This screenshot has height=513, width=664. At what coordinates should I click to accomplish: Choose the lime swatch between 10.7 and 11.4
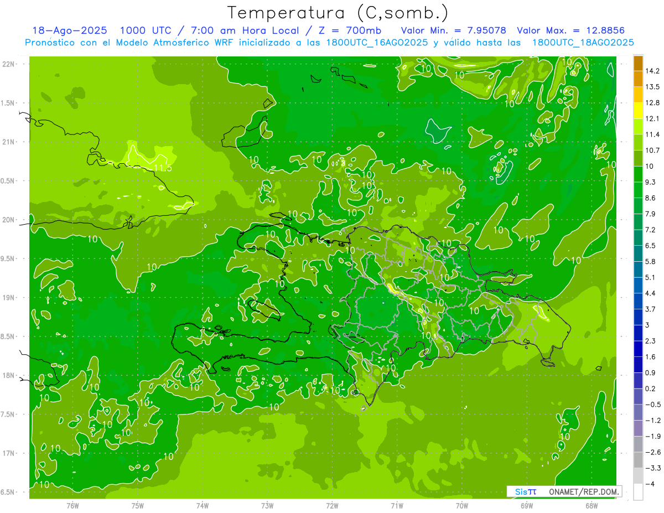pos(638,143)
